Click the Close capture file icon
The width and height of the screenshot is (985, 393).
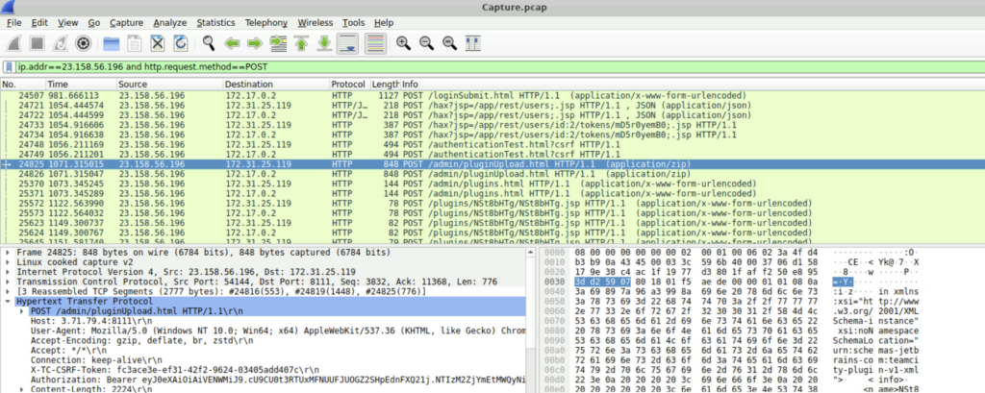click(157, 43)
